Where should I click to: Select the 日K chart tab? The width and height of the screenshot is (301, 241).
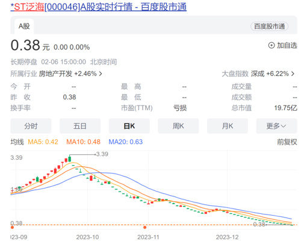coord(129,126)
